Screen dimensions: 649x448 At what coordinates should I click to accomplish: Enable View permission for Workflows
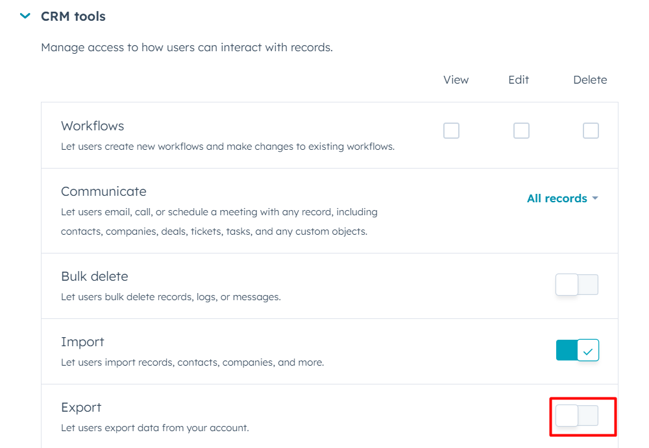(x=451, y=130)
